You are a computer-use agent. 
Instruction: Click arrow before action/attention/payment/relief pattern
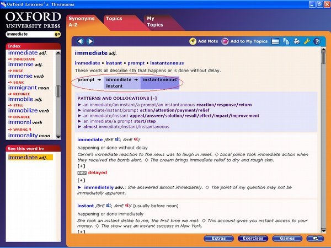point(79,110)
